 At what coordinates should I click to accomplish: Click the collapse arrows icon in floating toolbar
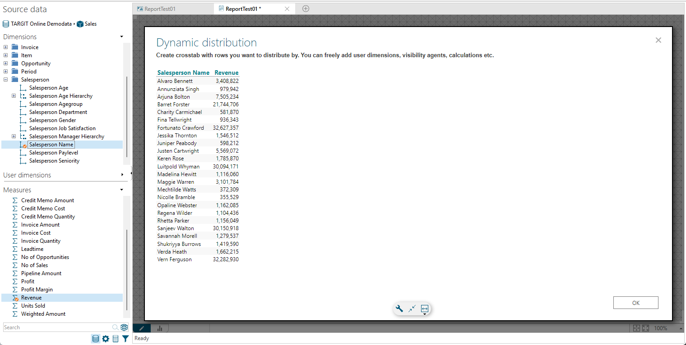click(x=412, y=309)
